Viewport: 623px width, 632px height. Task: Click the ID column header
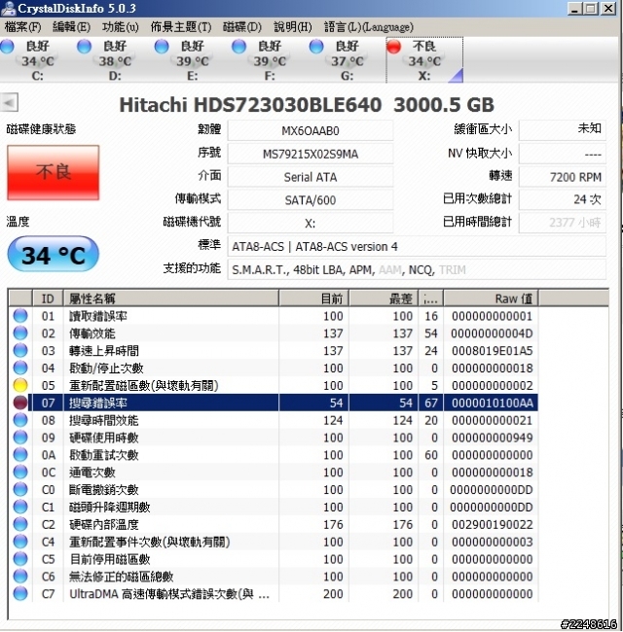48,298
